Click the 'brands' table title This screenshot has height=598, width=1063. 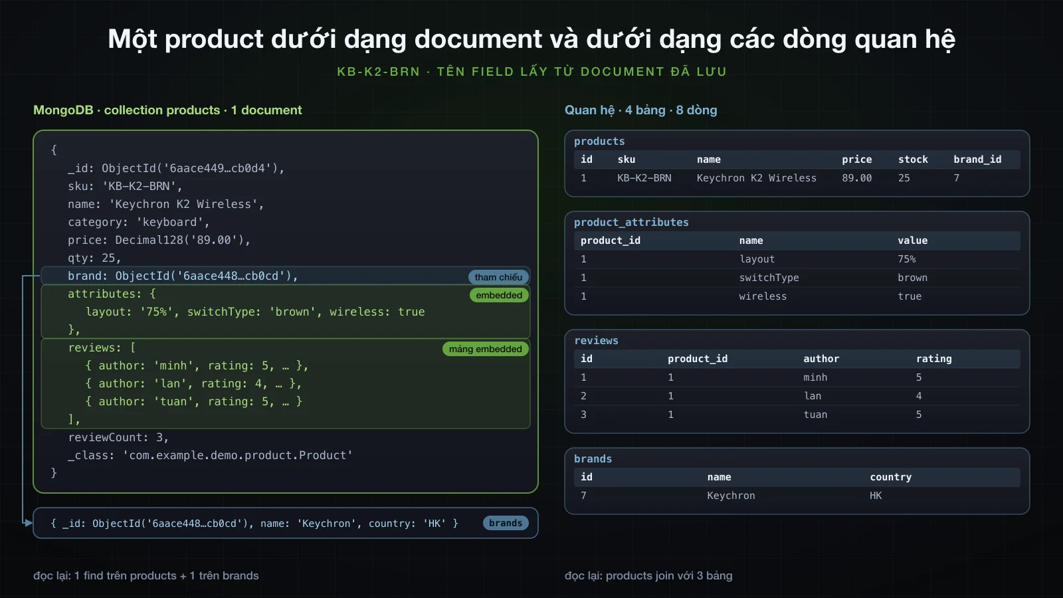point(593,459)
